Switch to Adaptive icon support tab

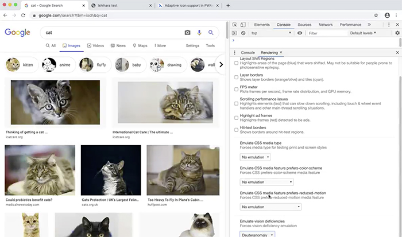tap(189, 5)
